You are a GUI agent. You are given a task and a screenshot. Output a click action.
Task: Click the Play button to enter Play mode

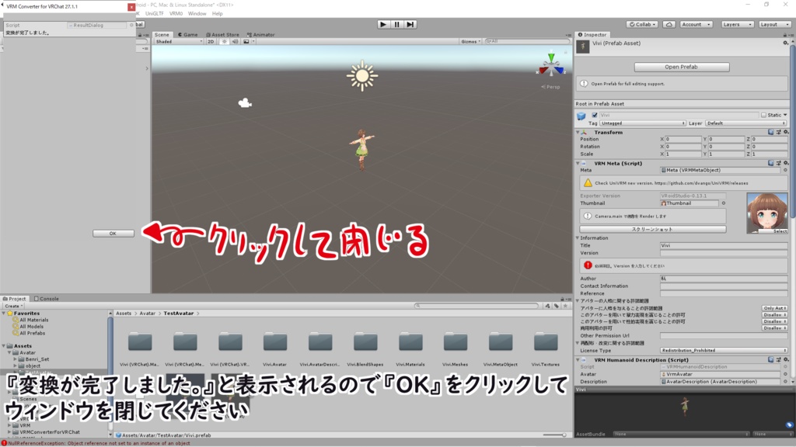(383, 23)
